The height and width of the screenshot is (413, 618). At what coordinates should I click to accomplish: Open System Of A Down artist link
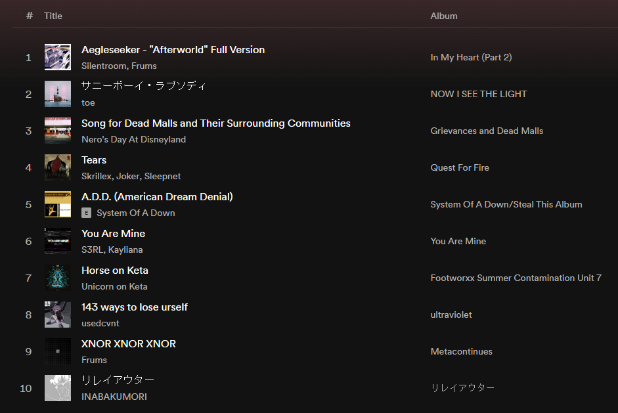coord(136,213)
